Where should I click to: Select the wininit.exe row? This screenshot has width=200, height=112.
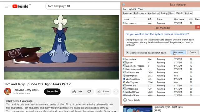161,86
